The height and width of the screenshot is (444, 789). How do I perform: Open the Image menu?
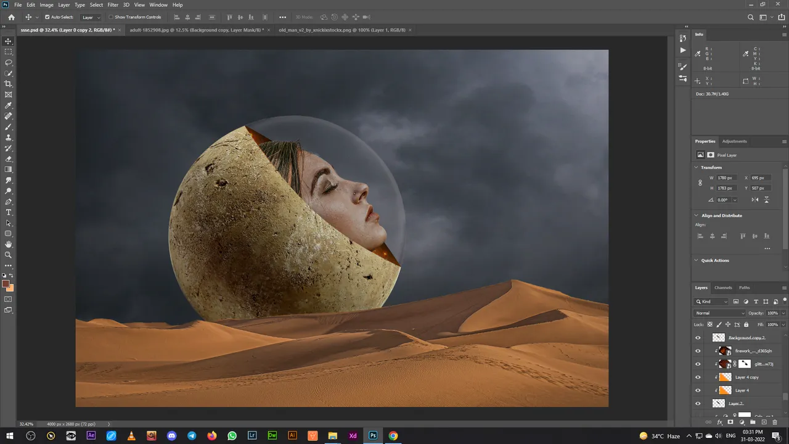click(x=47, y=4)
